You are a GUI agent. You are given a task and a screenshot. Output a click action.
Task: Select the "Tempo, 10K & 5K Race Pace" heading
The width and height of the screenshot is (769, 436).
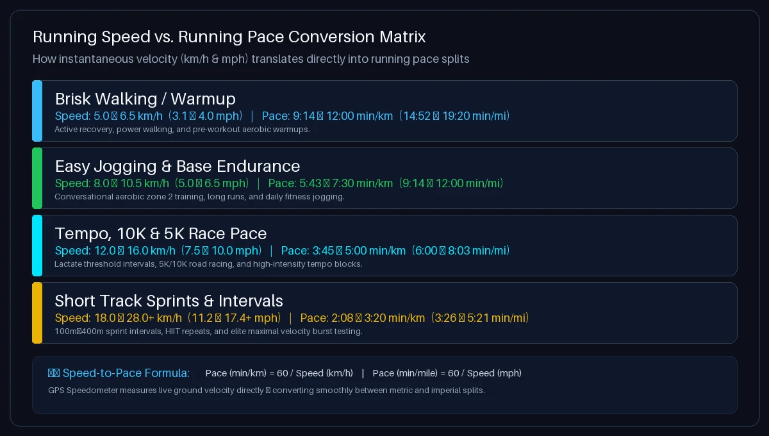click(161, 233)
